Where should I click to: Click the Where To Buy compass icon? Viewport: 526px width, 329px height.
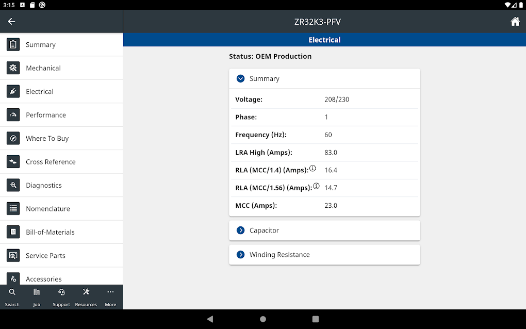point(13,139)
